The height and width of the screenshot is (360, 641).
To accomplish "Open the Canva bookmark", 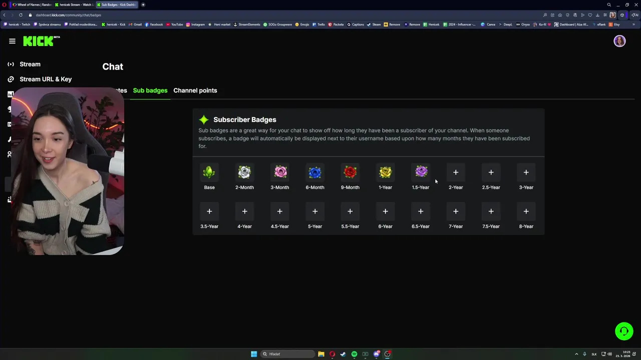I will (x=488, y=24).
